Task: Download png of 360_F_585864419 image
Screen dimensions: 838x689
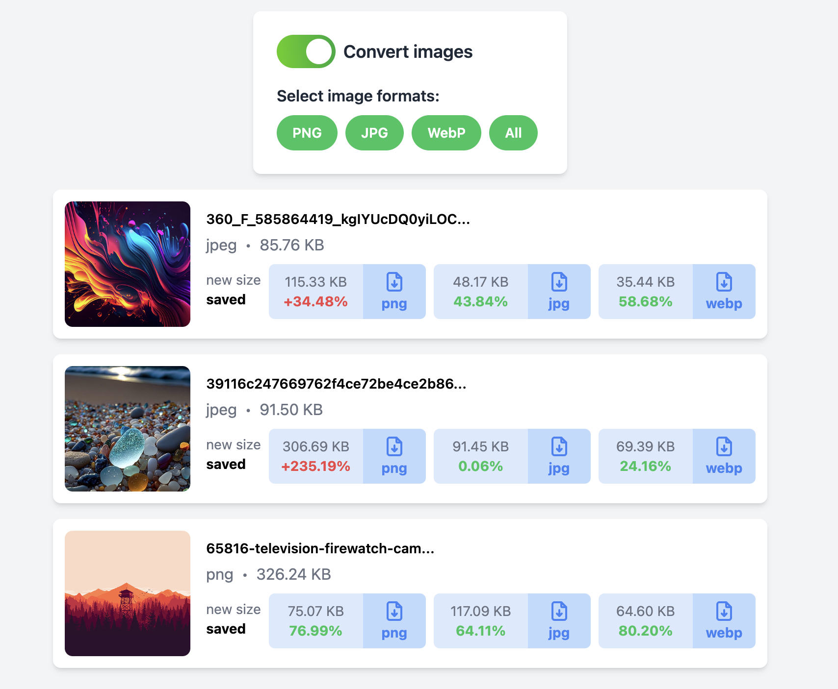Action: [x=394, y=292]
